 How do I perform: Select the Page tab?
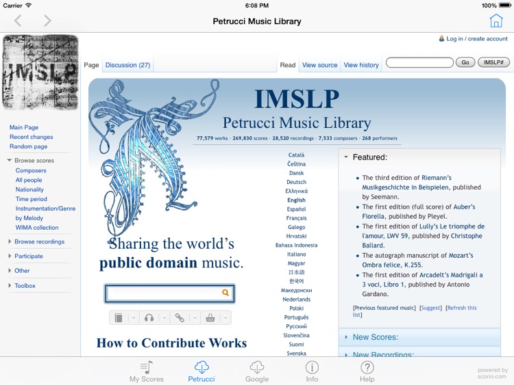pyautogui.click(x=91, y=65)
